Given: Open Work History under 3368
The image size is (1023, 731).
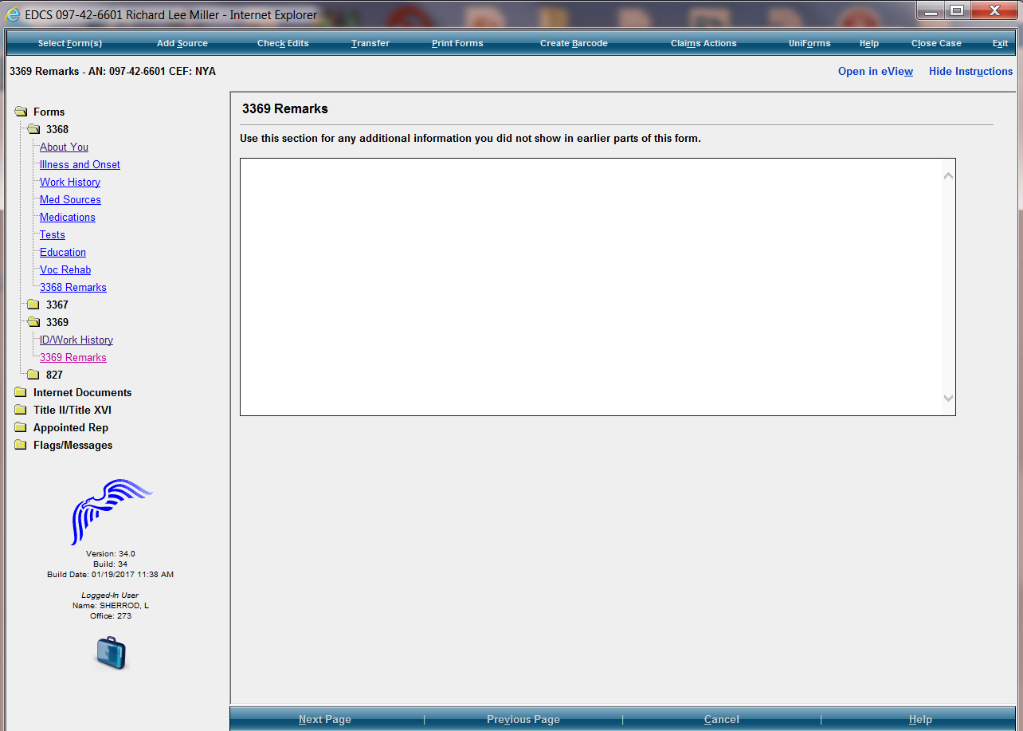Looking at the screenshot, I should pyautogui.click(x=70, y=182).
